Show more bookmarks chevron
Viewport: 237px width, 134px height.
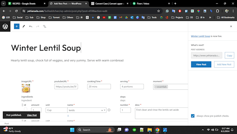210,17
